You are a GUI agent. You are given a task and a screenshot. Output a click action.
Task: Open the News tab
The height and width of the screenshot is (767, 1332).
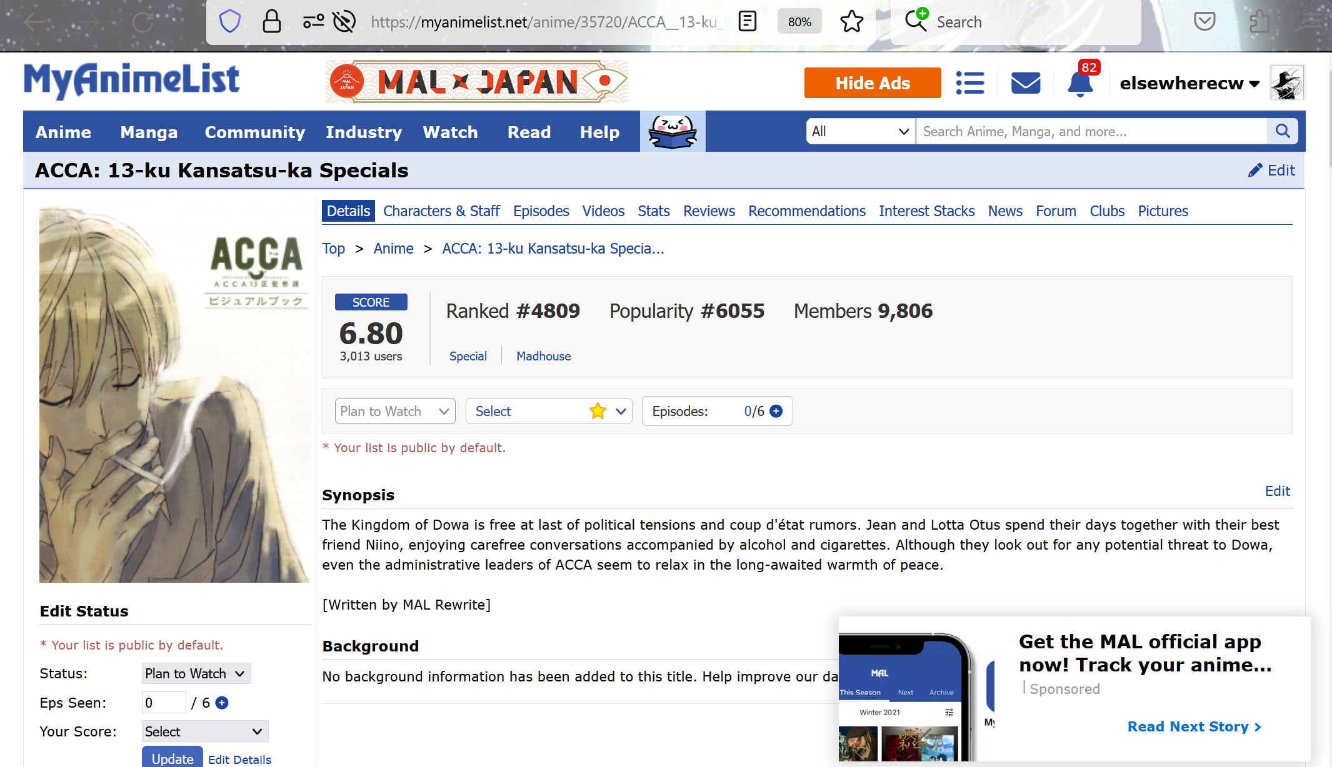pyautogui.click(x=1005, y=211)
